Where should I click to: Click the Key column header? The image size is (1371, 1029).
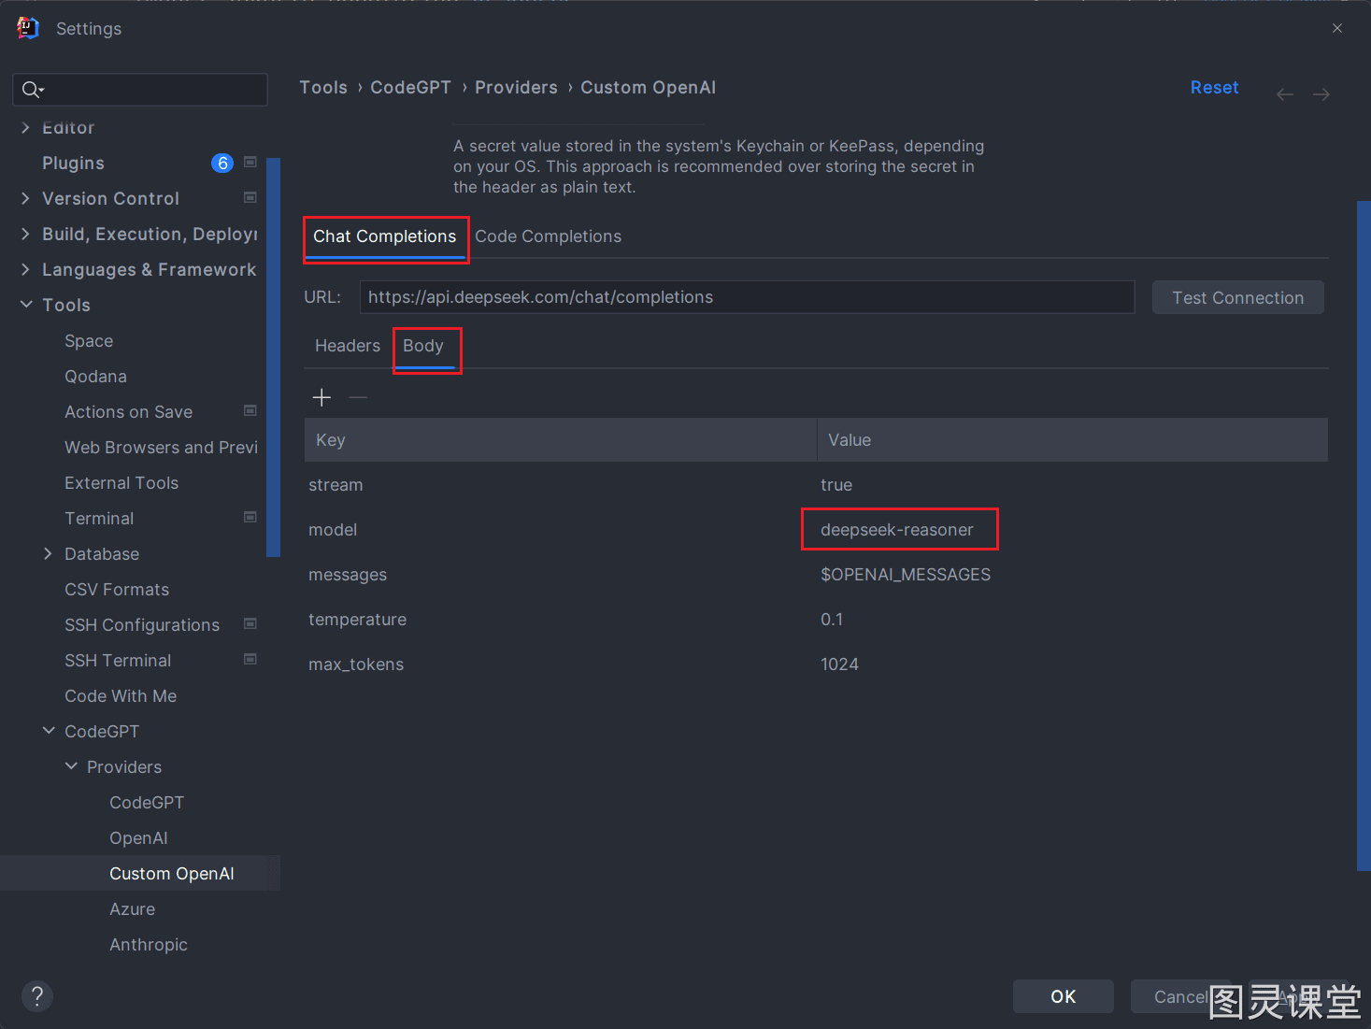561,439
